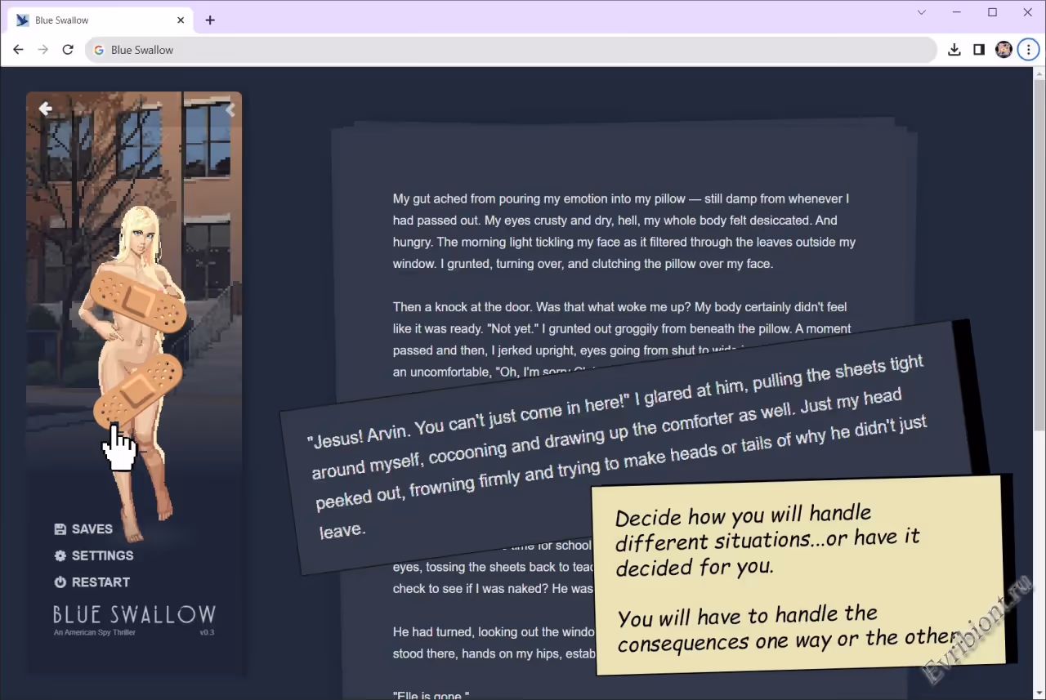Click the power icon beside RESTART
The height and width of the screenshot is (700, 1046).
[60, 582]
